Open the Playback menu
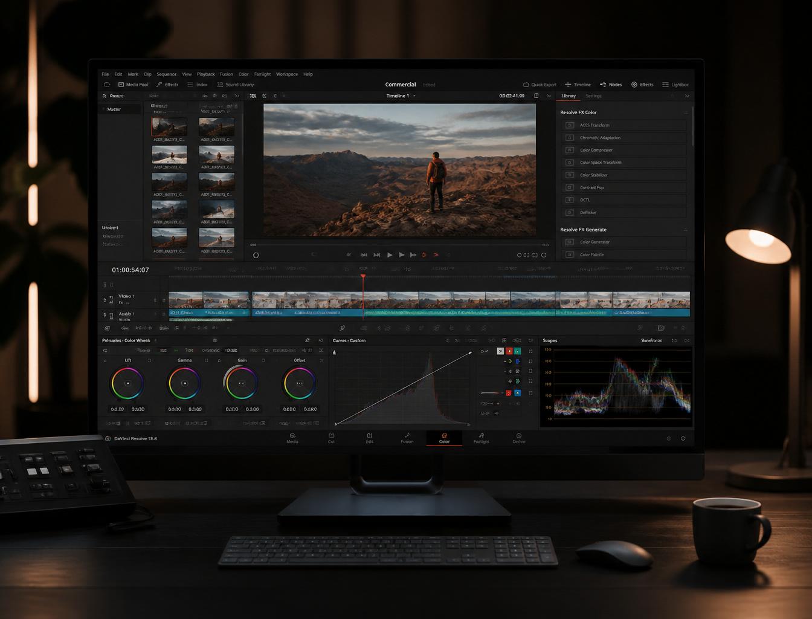The height and width of the screenshot is (619, 812). (x=205, y=74)
